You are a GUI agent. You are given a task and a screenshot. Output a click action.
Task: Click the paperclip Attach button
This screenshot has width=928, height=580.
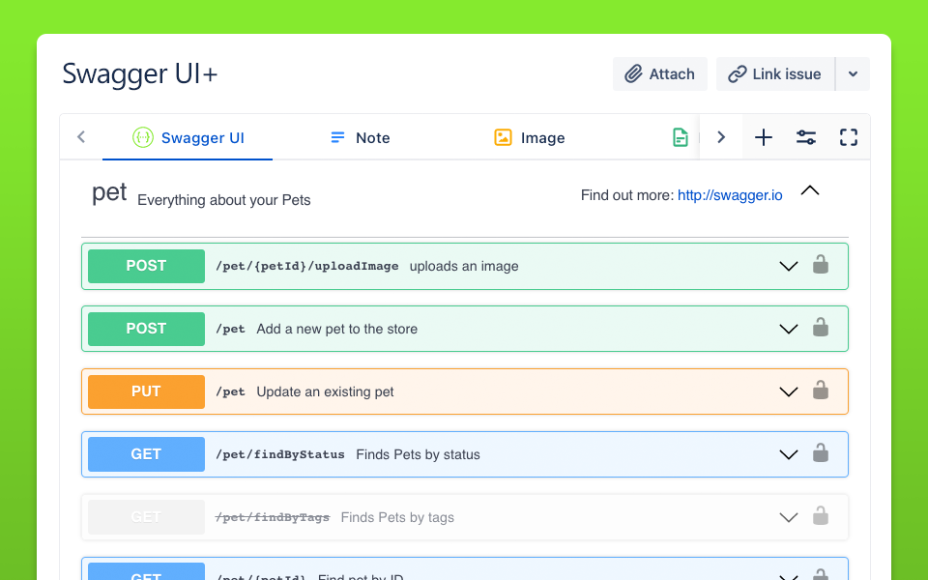[660, 74]
